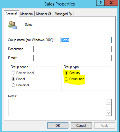
Task: Click the help question mark button
Action: coord(100,3)
